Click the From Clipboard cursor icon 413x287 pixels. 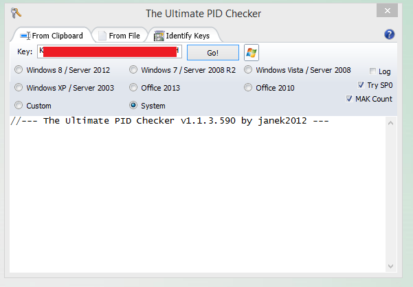[x=25, y=36]
